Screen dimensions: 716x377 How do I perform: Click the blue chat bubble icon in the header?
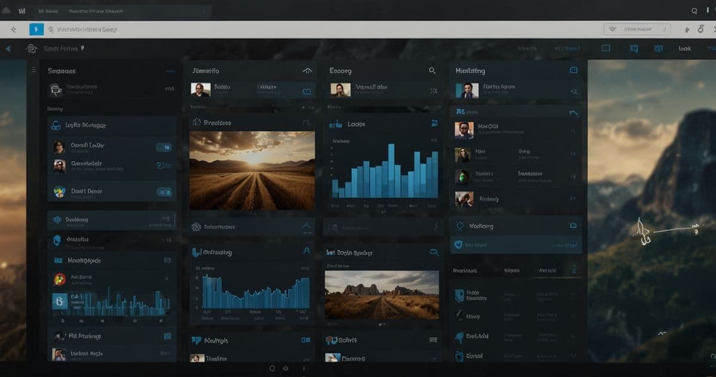coord(634,48)
